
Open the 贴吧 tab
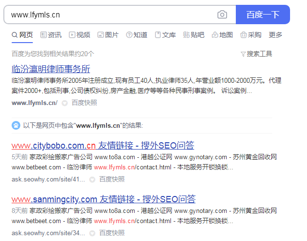click(194, 35)
